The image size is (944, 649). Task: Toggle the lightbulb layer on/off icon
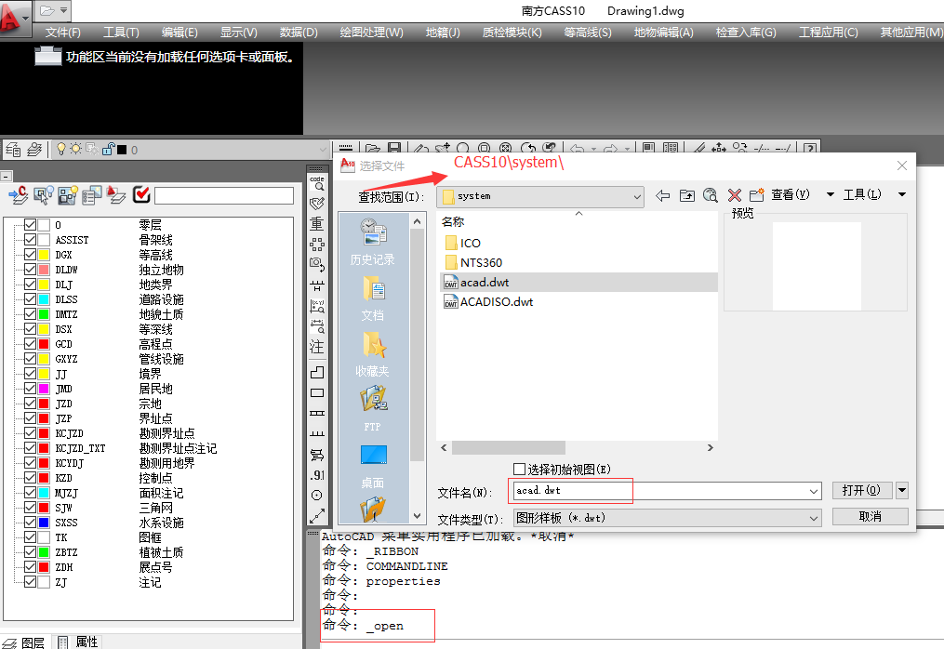pyautogui.click(x=60, y=149)
